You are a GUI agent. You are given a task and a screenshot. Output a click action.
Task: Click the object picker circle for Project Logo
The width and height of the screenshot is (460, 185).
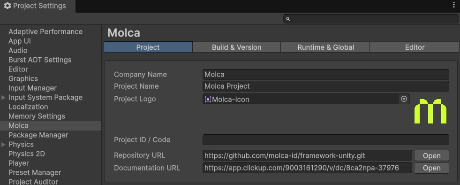click(x=404, y=99)
